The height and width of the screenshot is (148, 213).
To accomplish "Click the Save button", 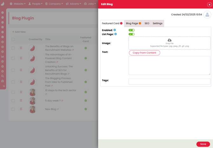I will click(x=203, y=144).
